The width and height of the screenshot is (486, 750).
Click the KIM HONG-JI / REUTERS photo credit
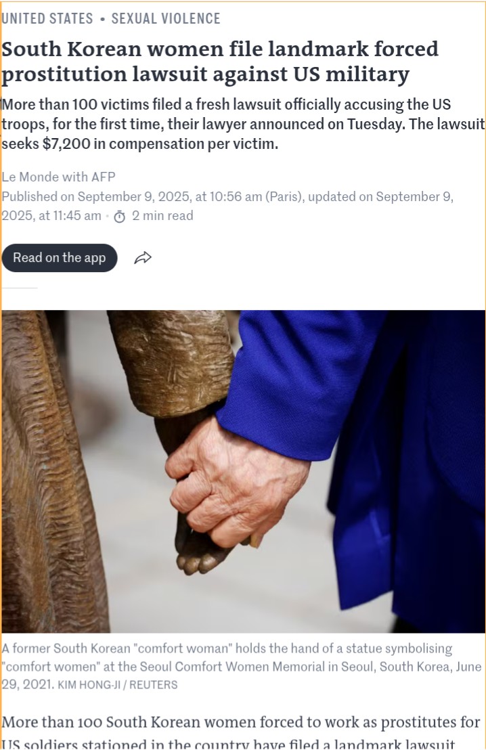coord(117,685)
